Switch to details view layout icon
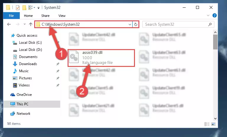Viewport: 227px width, 137px height. [x=207, y=124]
